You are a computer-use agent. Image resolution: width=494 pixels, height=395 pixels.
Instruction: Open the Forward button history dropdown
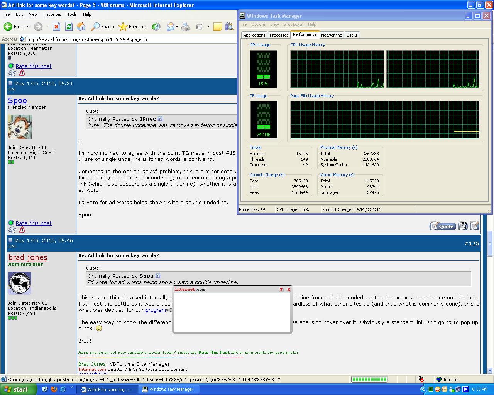pyautogui.click(x=47, y=27)
